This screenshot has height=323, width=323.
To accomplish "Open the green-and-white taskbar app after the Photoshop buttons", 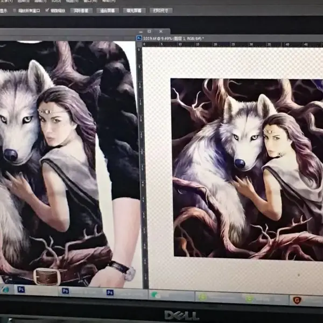I will (156, 295).
